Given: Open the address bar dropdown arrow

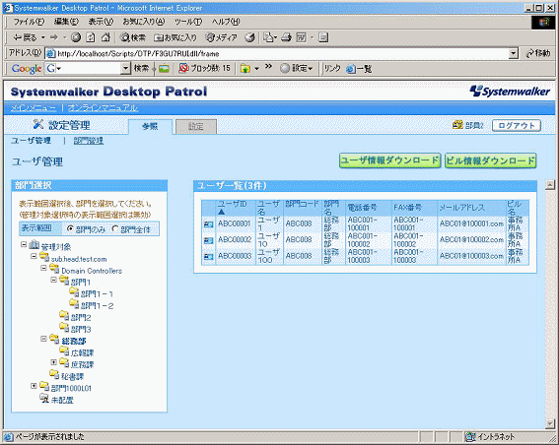Looking at the screenshot, I should (514, 54).
